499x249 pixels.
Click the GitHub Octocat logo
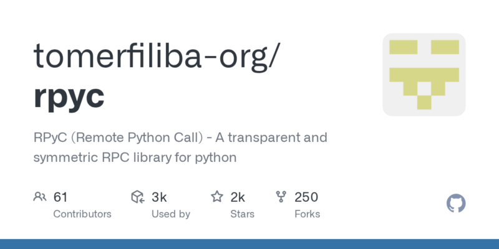(x=457, y=204)
